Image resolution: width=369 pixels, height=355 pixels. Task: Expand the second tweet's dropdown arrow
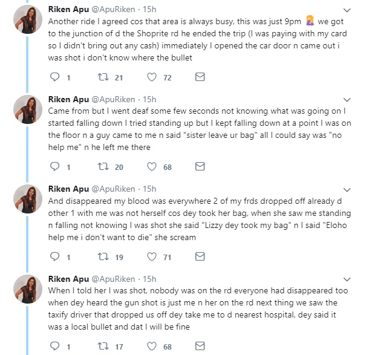[x=350, y=99]
